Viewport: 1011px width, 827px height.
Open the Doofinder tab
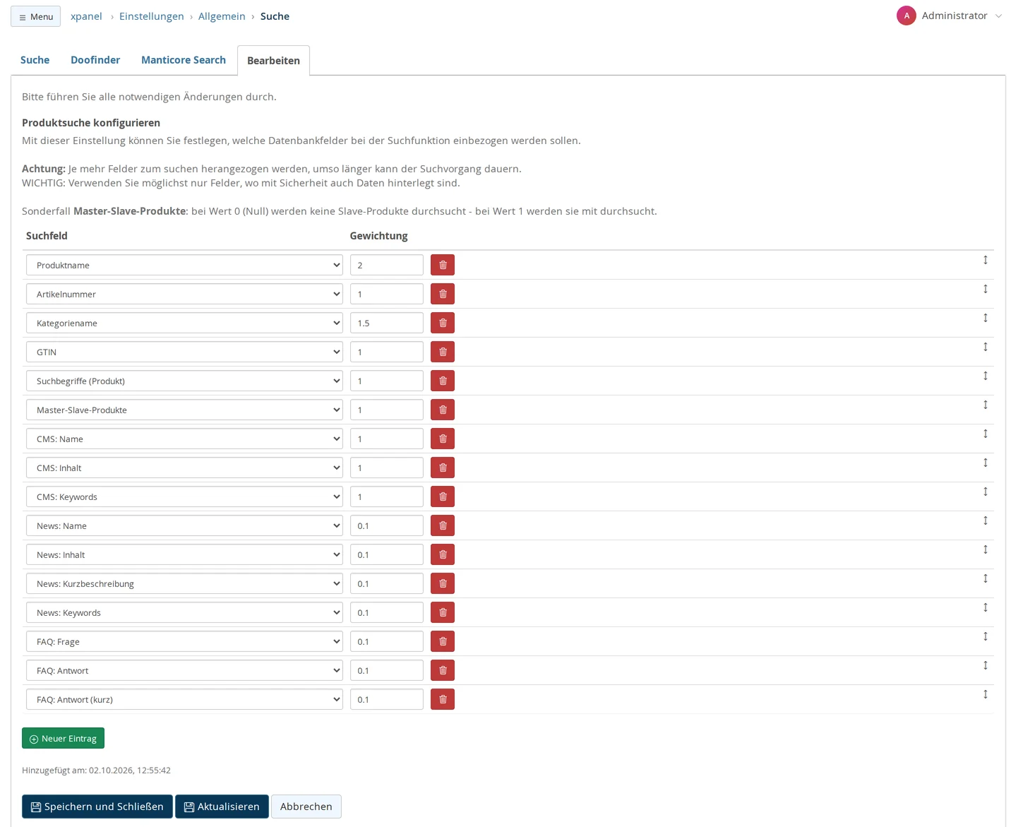[x=95, y=60]
